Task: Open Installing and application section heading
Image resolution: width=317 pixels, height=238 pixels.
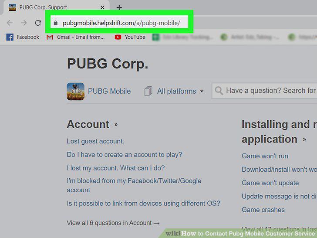Action: pos(279,132)
